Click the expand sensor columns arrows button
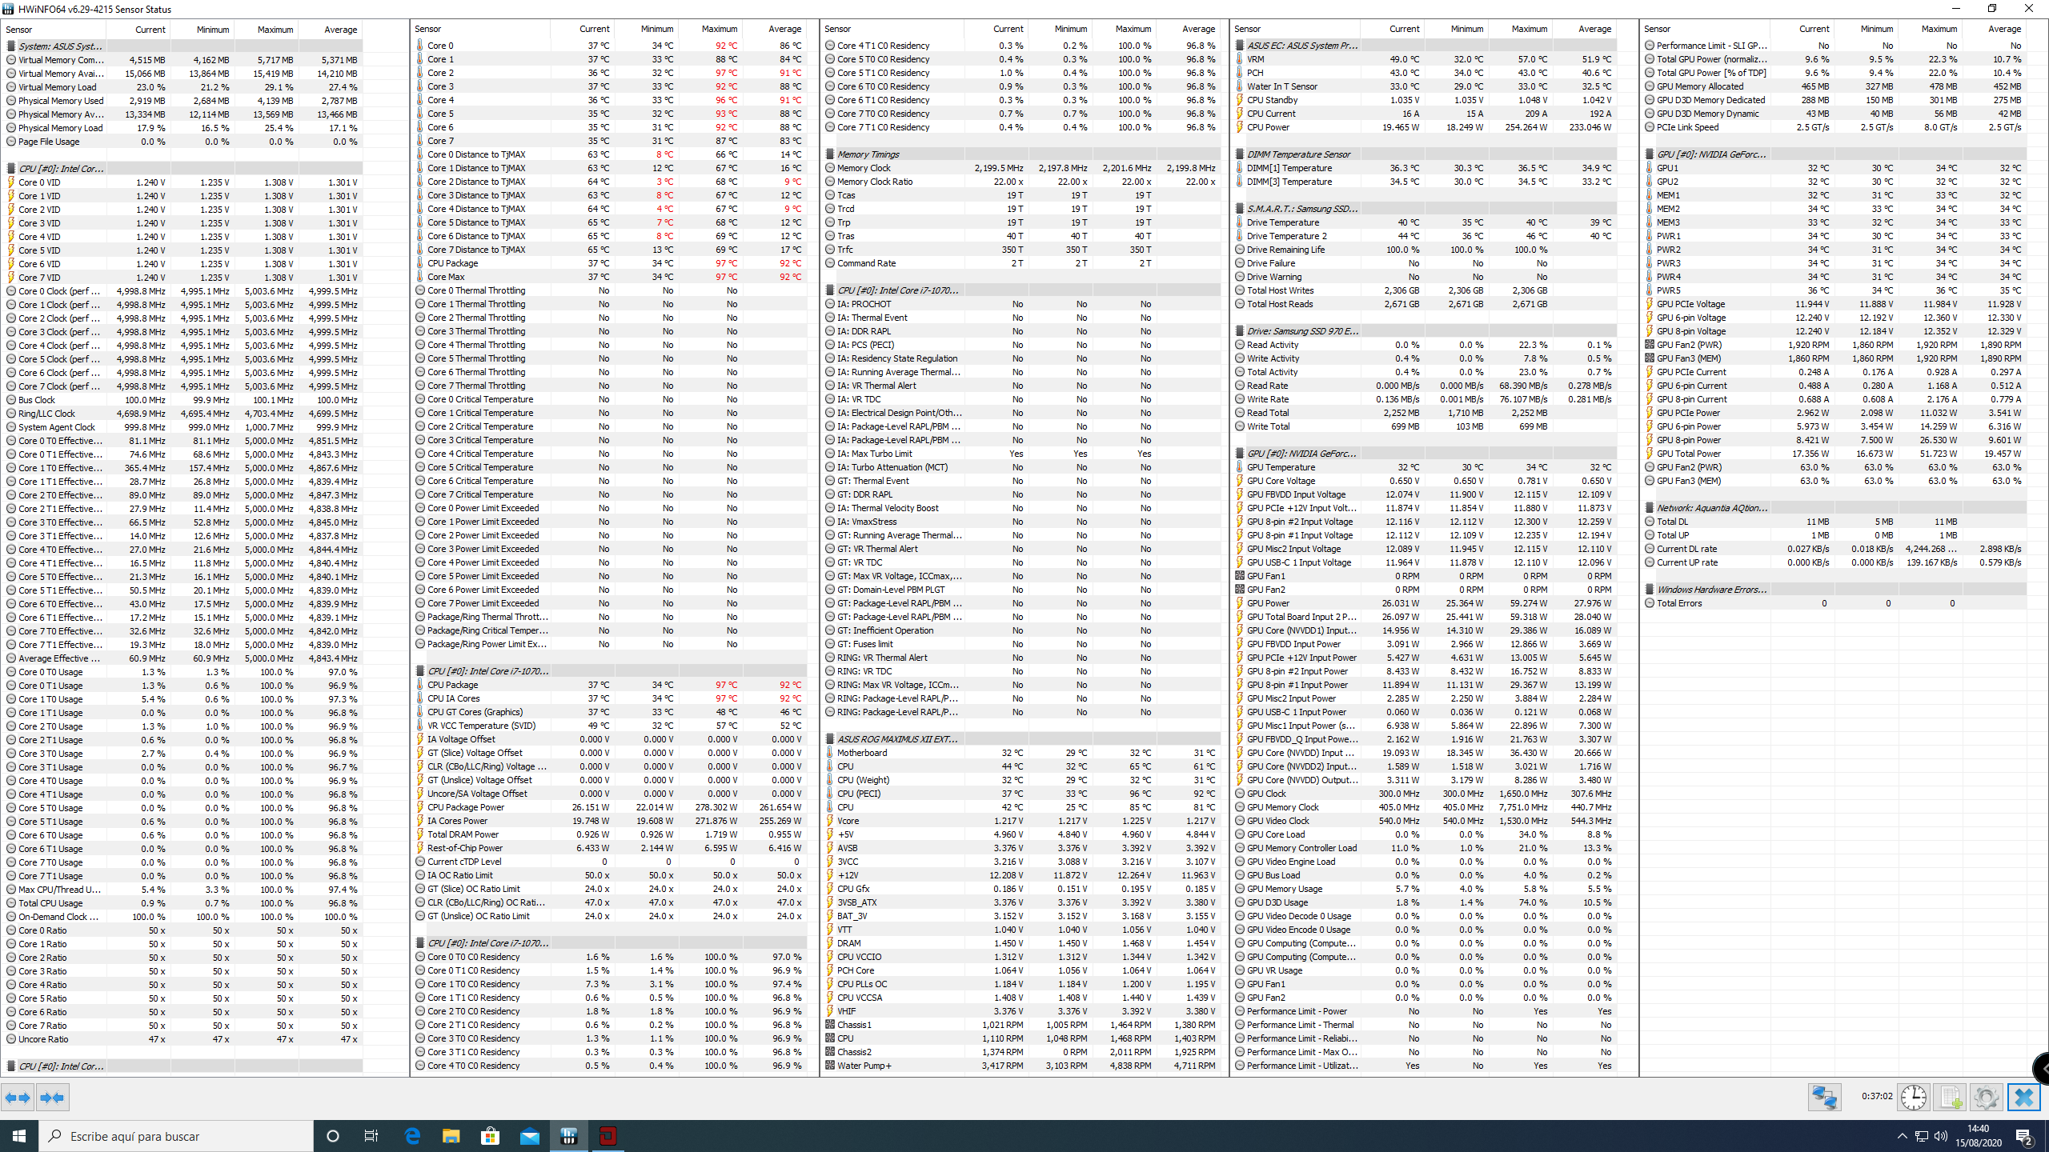 tap(18, 1098)
